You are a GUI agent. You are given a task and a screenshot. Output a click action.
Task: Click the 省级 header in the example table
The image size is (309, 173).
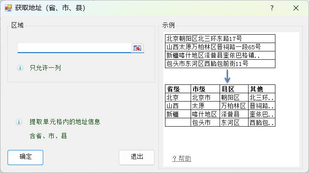pos(173,89)
